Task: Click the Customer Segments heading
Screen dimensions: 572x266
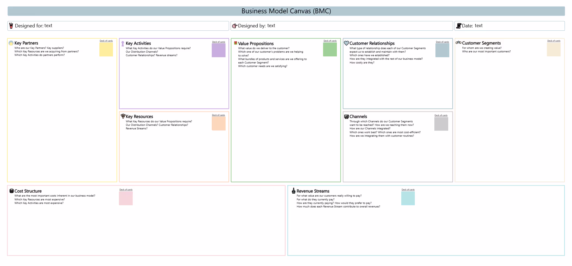Action: pos(481,43)
